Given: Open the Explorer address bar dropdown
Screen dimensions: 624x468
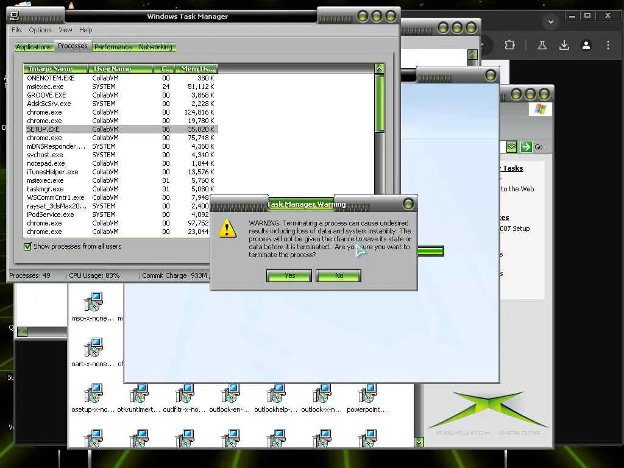Looking at the screenshot, I should pos(512,147).
